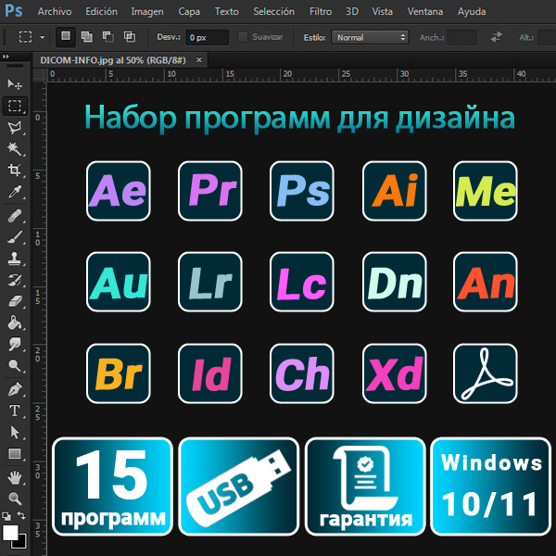Select the Smudge tool
Image resolution: width=556 pixels, height=556 pixels.
point(15,344)
